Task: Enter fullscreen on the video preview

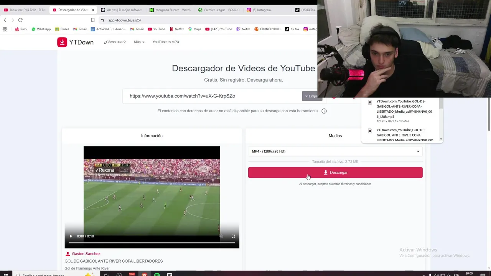Action: click(x=233, y=236)
